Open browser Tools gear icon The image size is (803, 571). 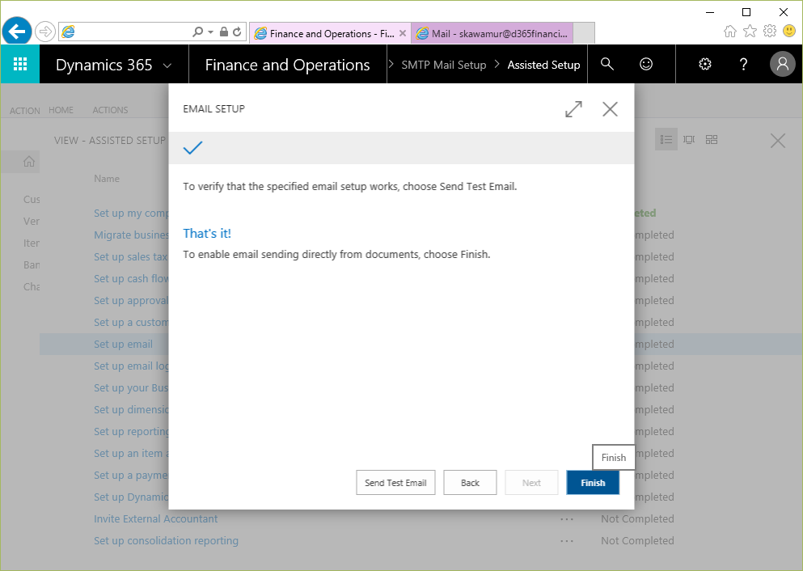click(x=770, y=32)
